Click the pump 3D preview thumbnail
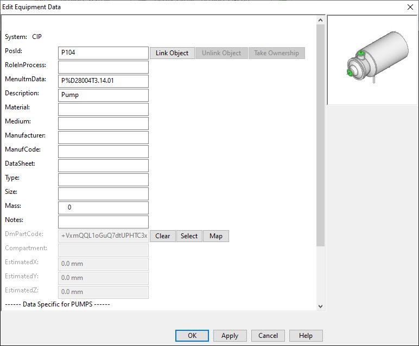 point(371,60)
